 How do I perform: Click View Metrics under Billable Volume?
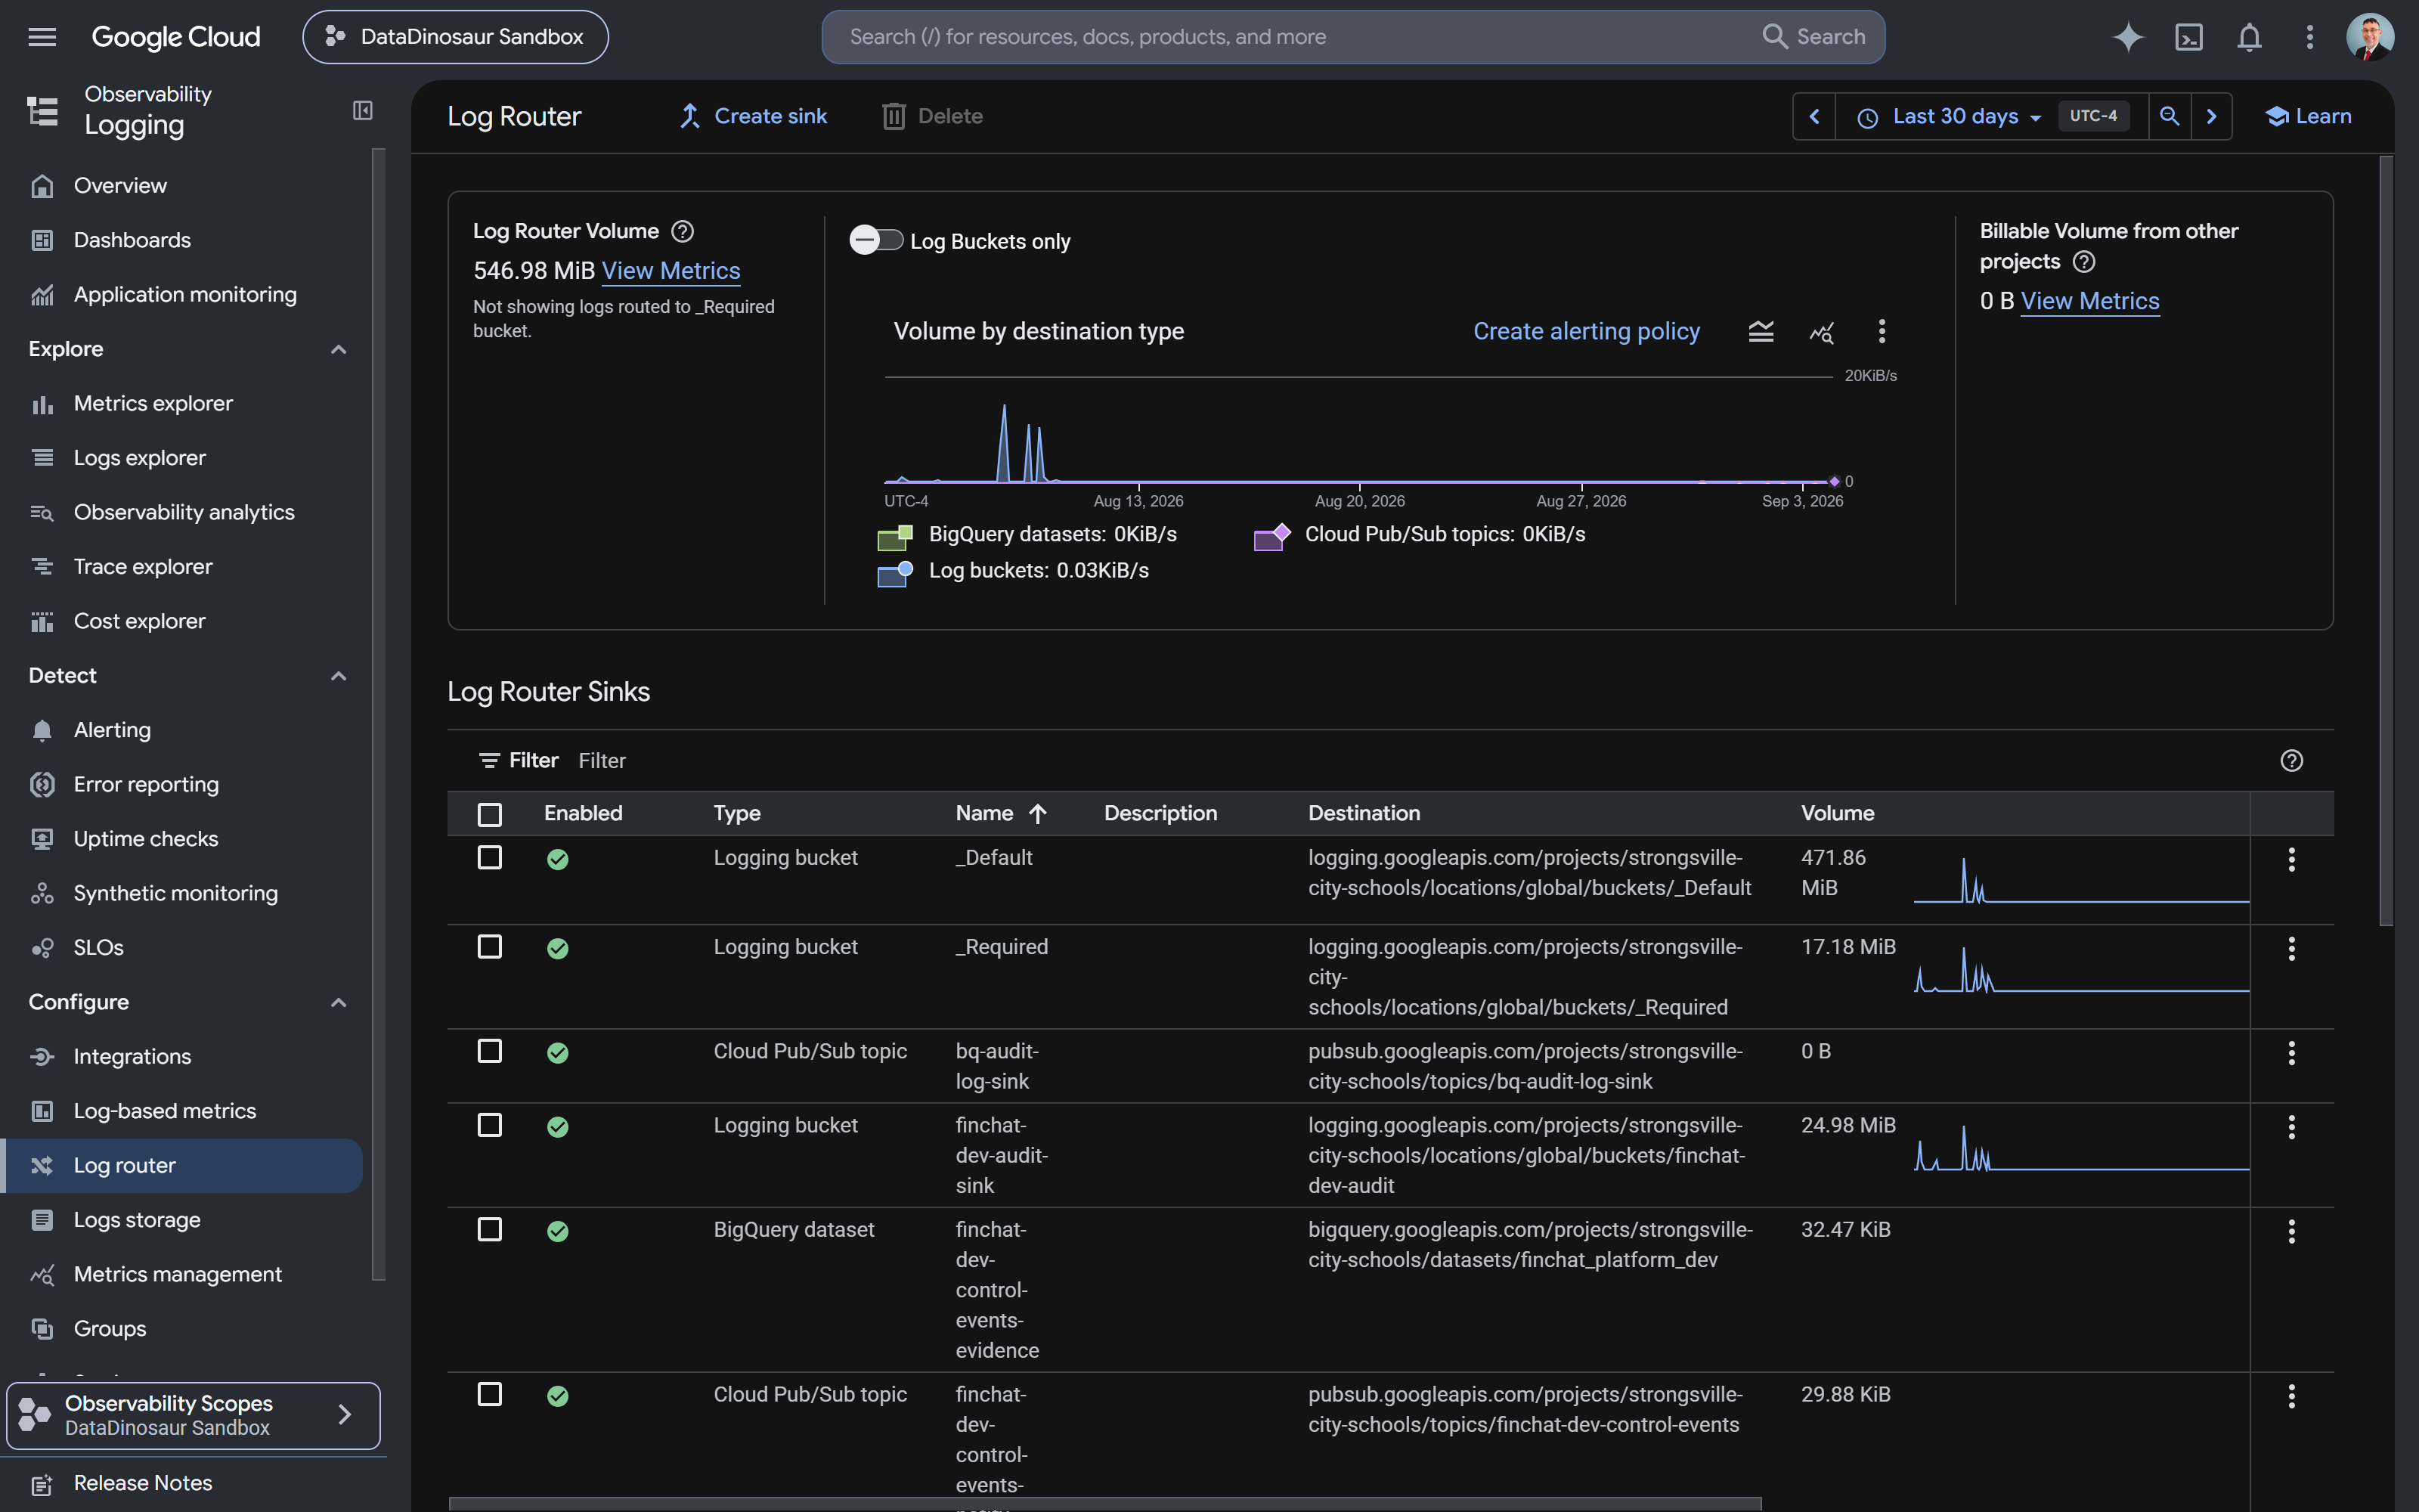coord(2090,301)
